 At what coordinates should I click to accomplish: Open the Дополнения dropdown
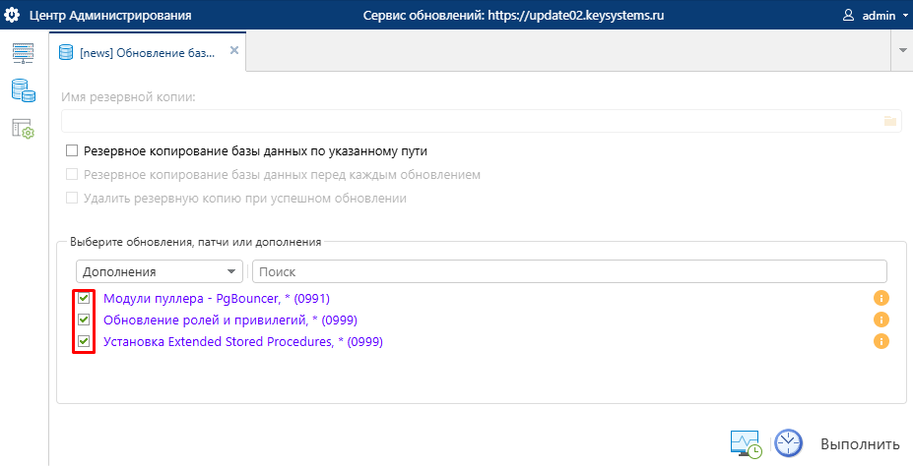pyautogui.click(x=160, y=271)
